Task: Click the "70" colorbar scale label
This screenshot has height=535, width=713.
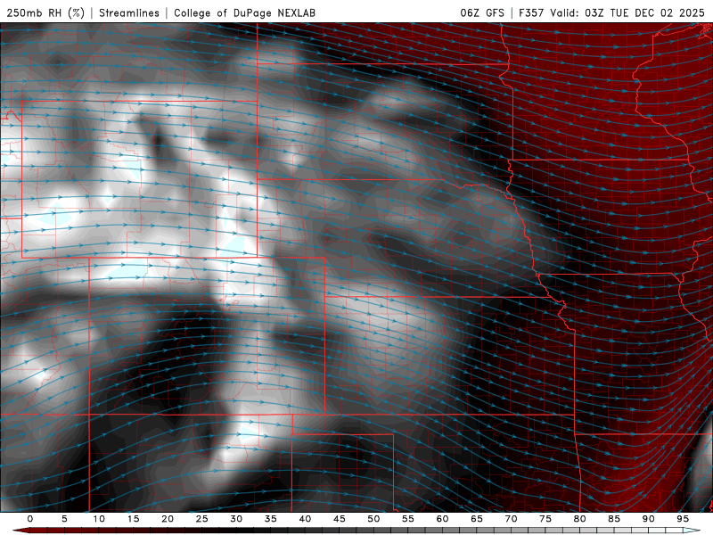Action: pyautogui.click(x=511, y=519)
